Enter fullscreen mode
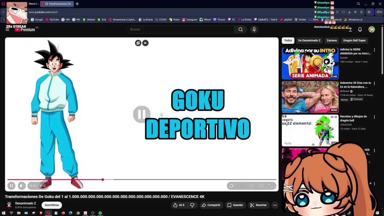The width and height of the screenshot is (384, 216). click(271, 186)
